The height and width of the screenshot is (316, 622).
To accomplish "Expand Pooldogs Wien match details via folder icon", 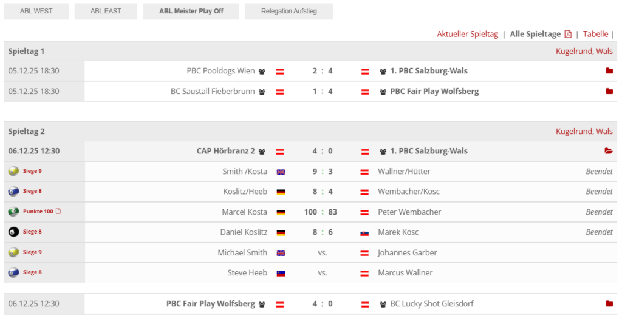I will (609, 71).
